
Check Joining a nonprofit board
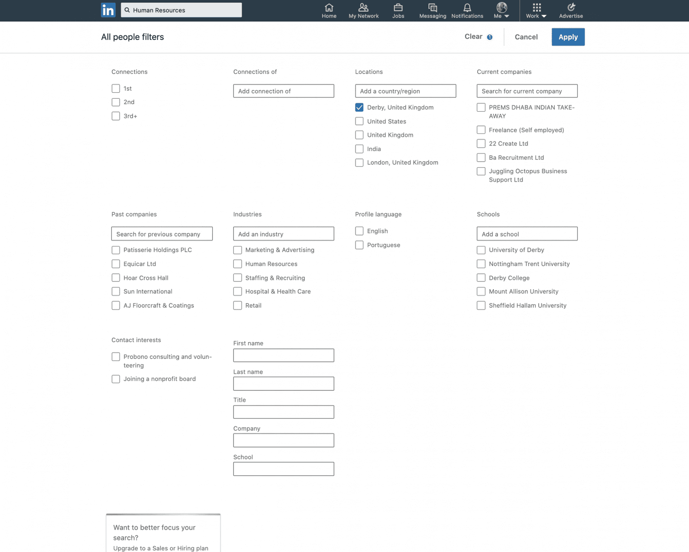(x=116, y=379)
